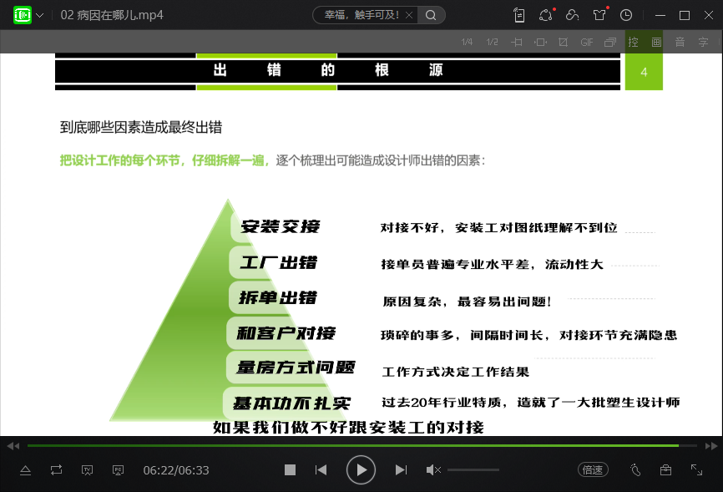
Task: Open the share/convert circular icon with red dot
Action: 546,15
